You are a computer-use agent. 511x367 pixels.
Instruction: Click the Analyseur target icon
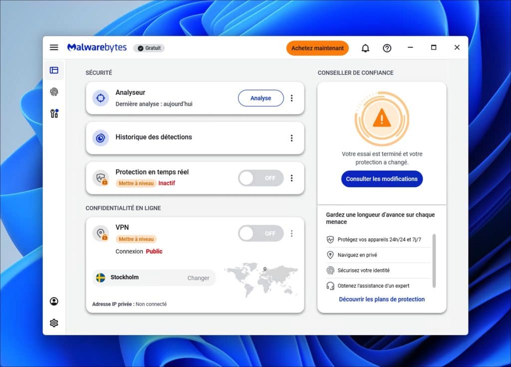tap(101, 98)
